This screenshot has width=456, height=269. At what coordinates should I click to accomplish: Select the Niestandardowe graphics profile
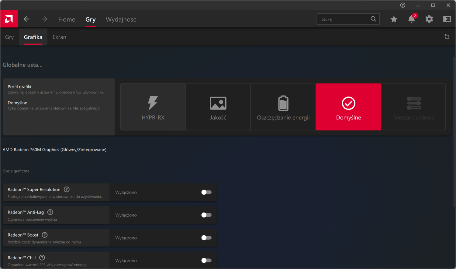coord(413,107)
